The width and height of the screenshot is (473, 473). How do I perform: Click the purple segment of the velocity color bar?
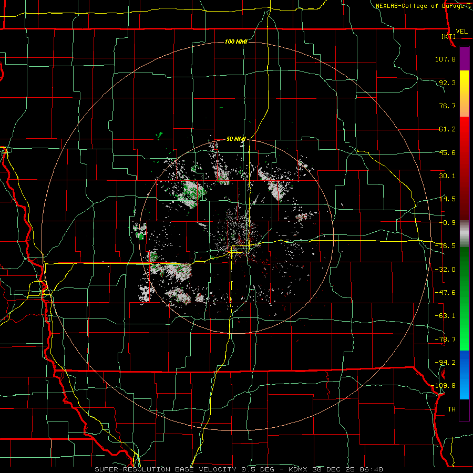(464, 58)
